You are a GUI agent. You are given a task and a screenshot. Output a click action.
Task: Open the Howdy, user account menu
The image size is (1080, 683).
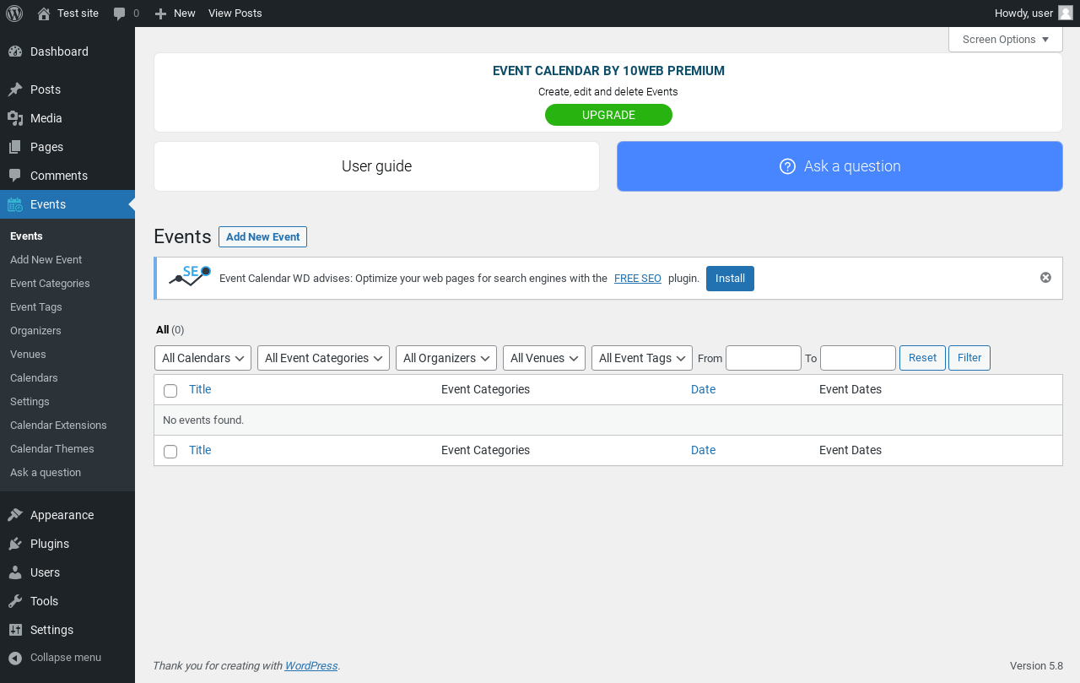click(x=1034, y=14)
